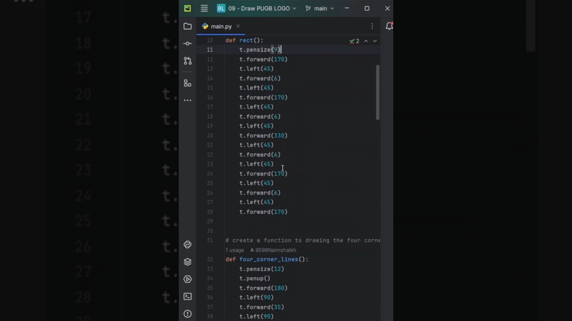
Task: Click author hint 9598Naimshaikh
Action: (273, 250)
